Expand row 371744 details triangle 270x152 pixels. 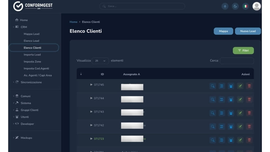click(91, 98)
